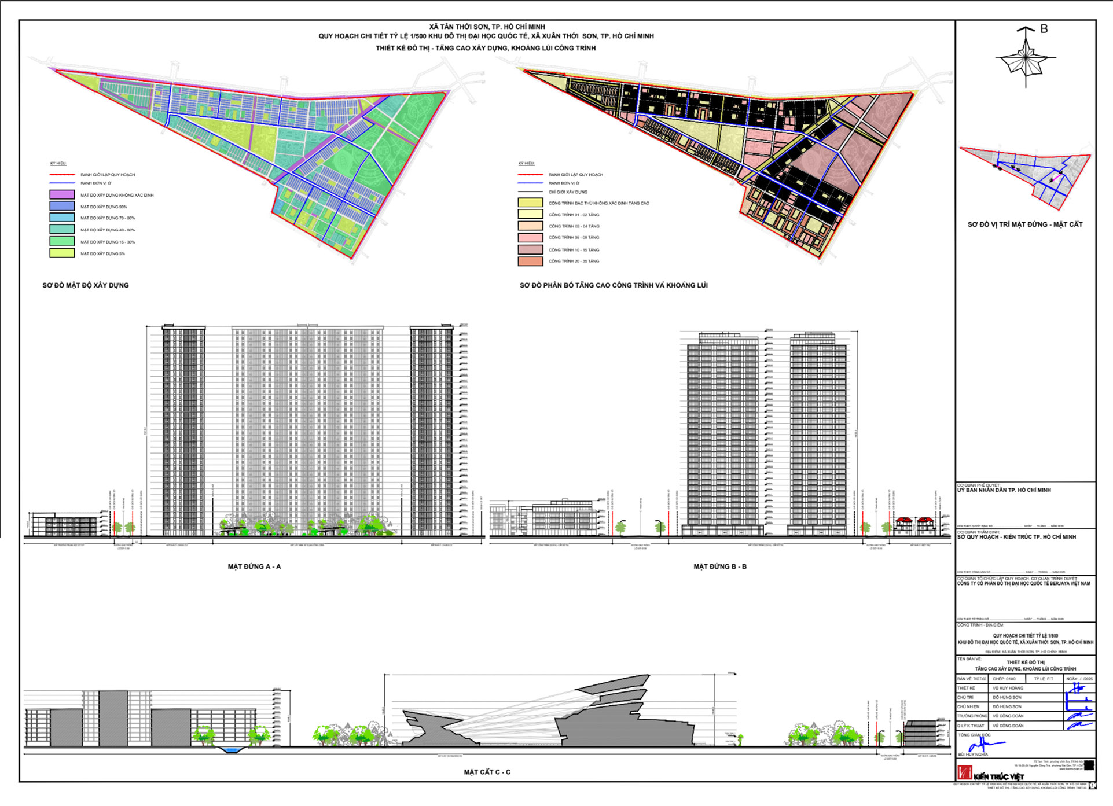Click the Berjaya Việt Nam company name
1113x806 pixels.
point(1023,584)
